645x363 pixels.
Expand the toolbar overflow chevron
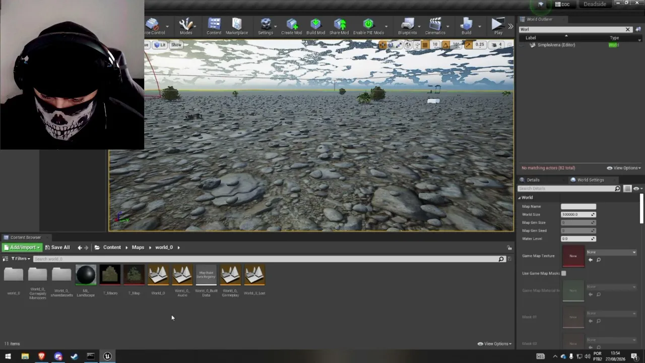point(510,26)
